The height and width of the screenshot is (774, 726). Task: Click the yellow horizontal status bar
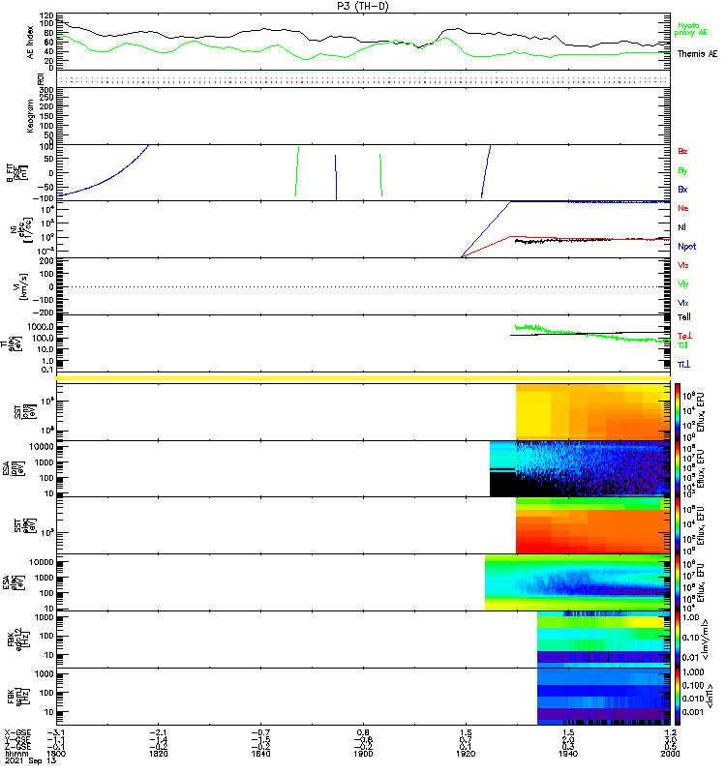pyautogui.click(x=362, y=377)
